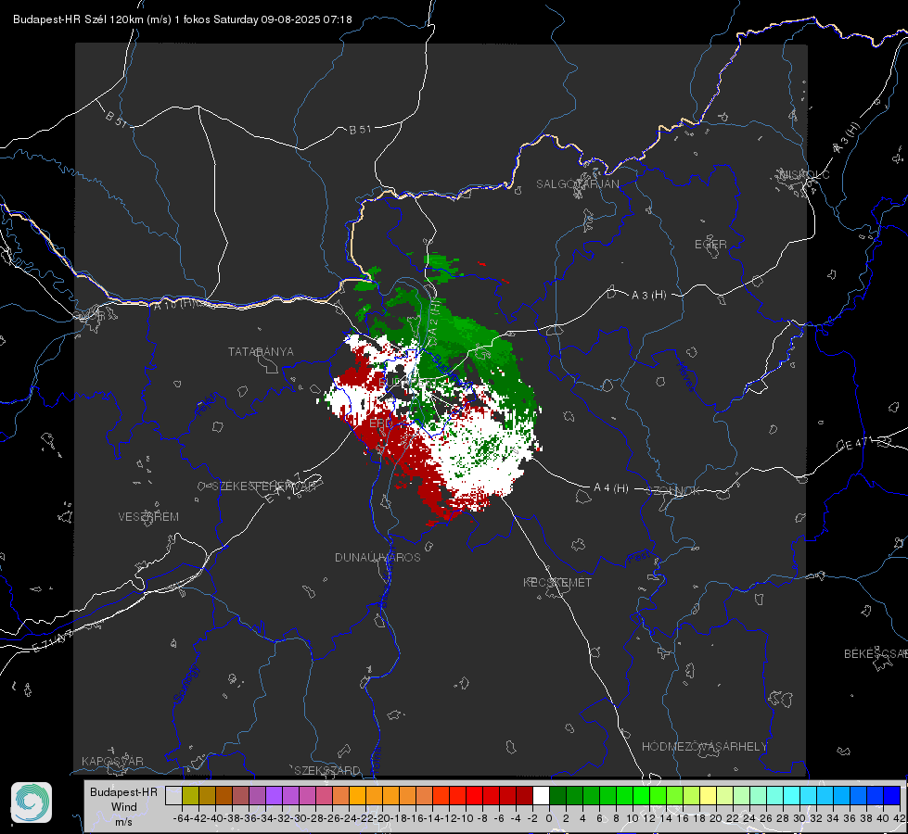Click the KAPOSVÁR city label
908x834 pixels.
(x=112, y=761)
